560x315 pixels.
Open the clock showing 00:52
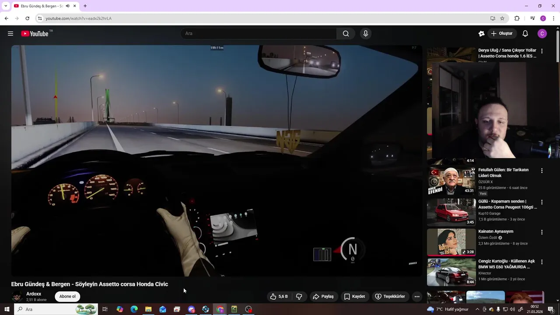click(x=535, y=309)
